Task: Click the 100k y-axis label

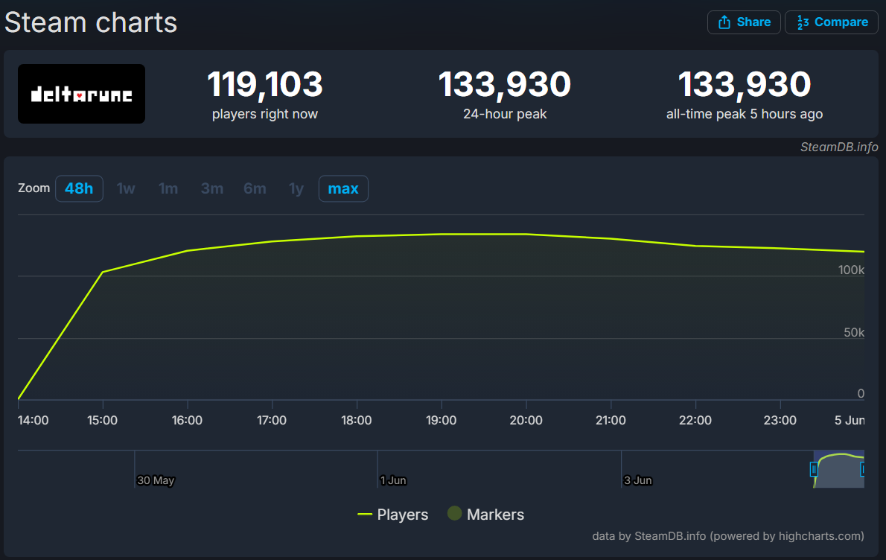Action: click(851, 270)
